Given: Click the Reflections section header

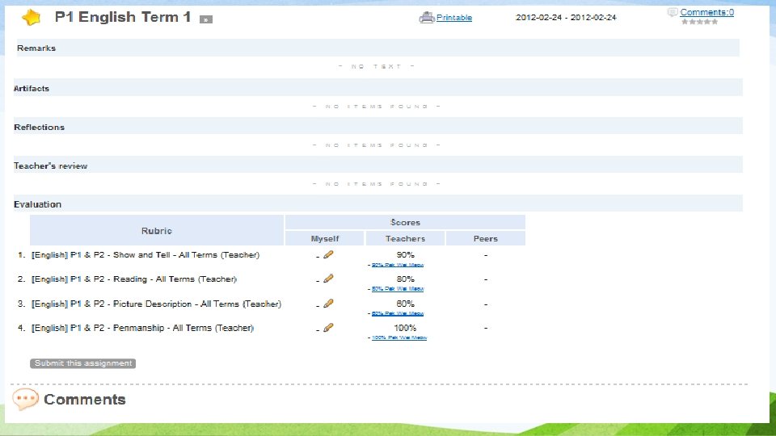Looking at the screenshot, I should 378,127.
